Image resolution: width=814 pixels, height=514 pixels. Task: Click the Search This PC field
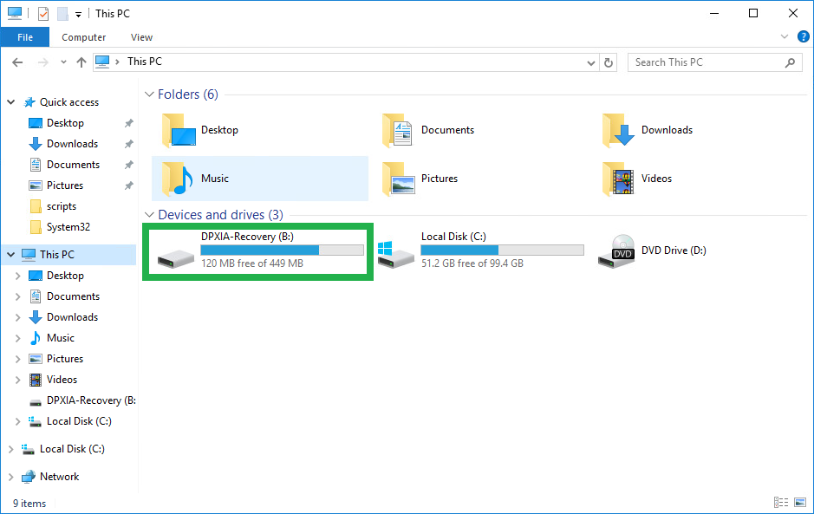pos(707,62)
